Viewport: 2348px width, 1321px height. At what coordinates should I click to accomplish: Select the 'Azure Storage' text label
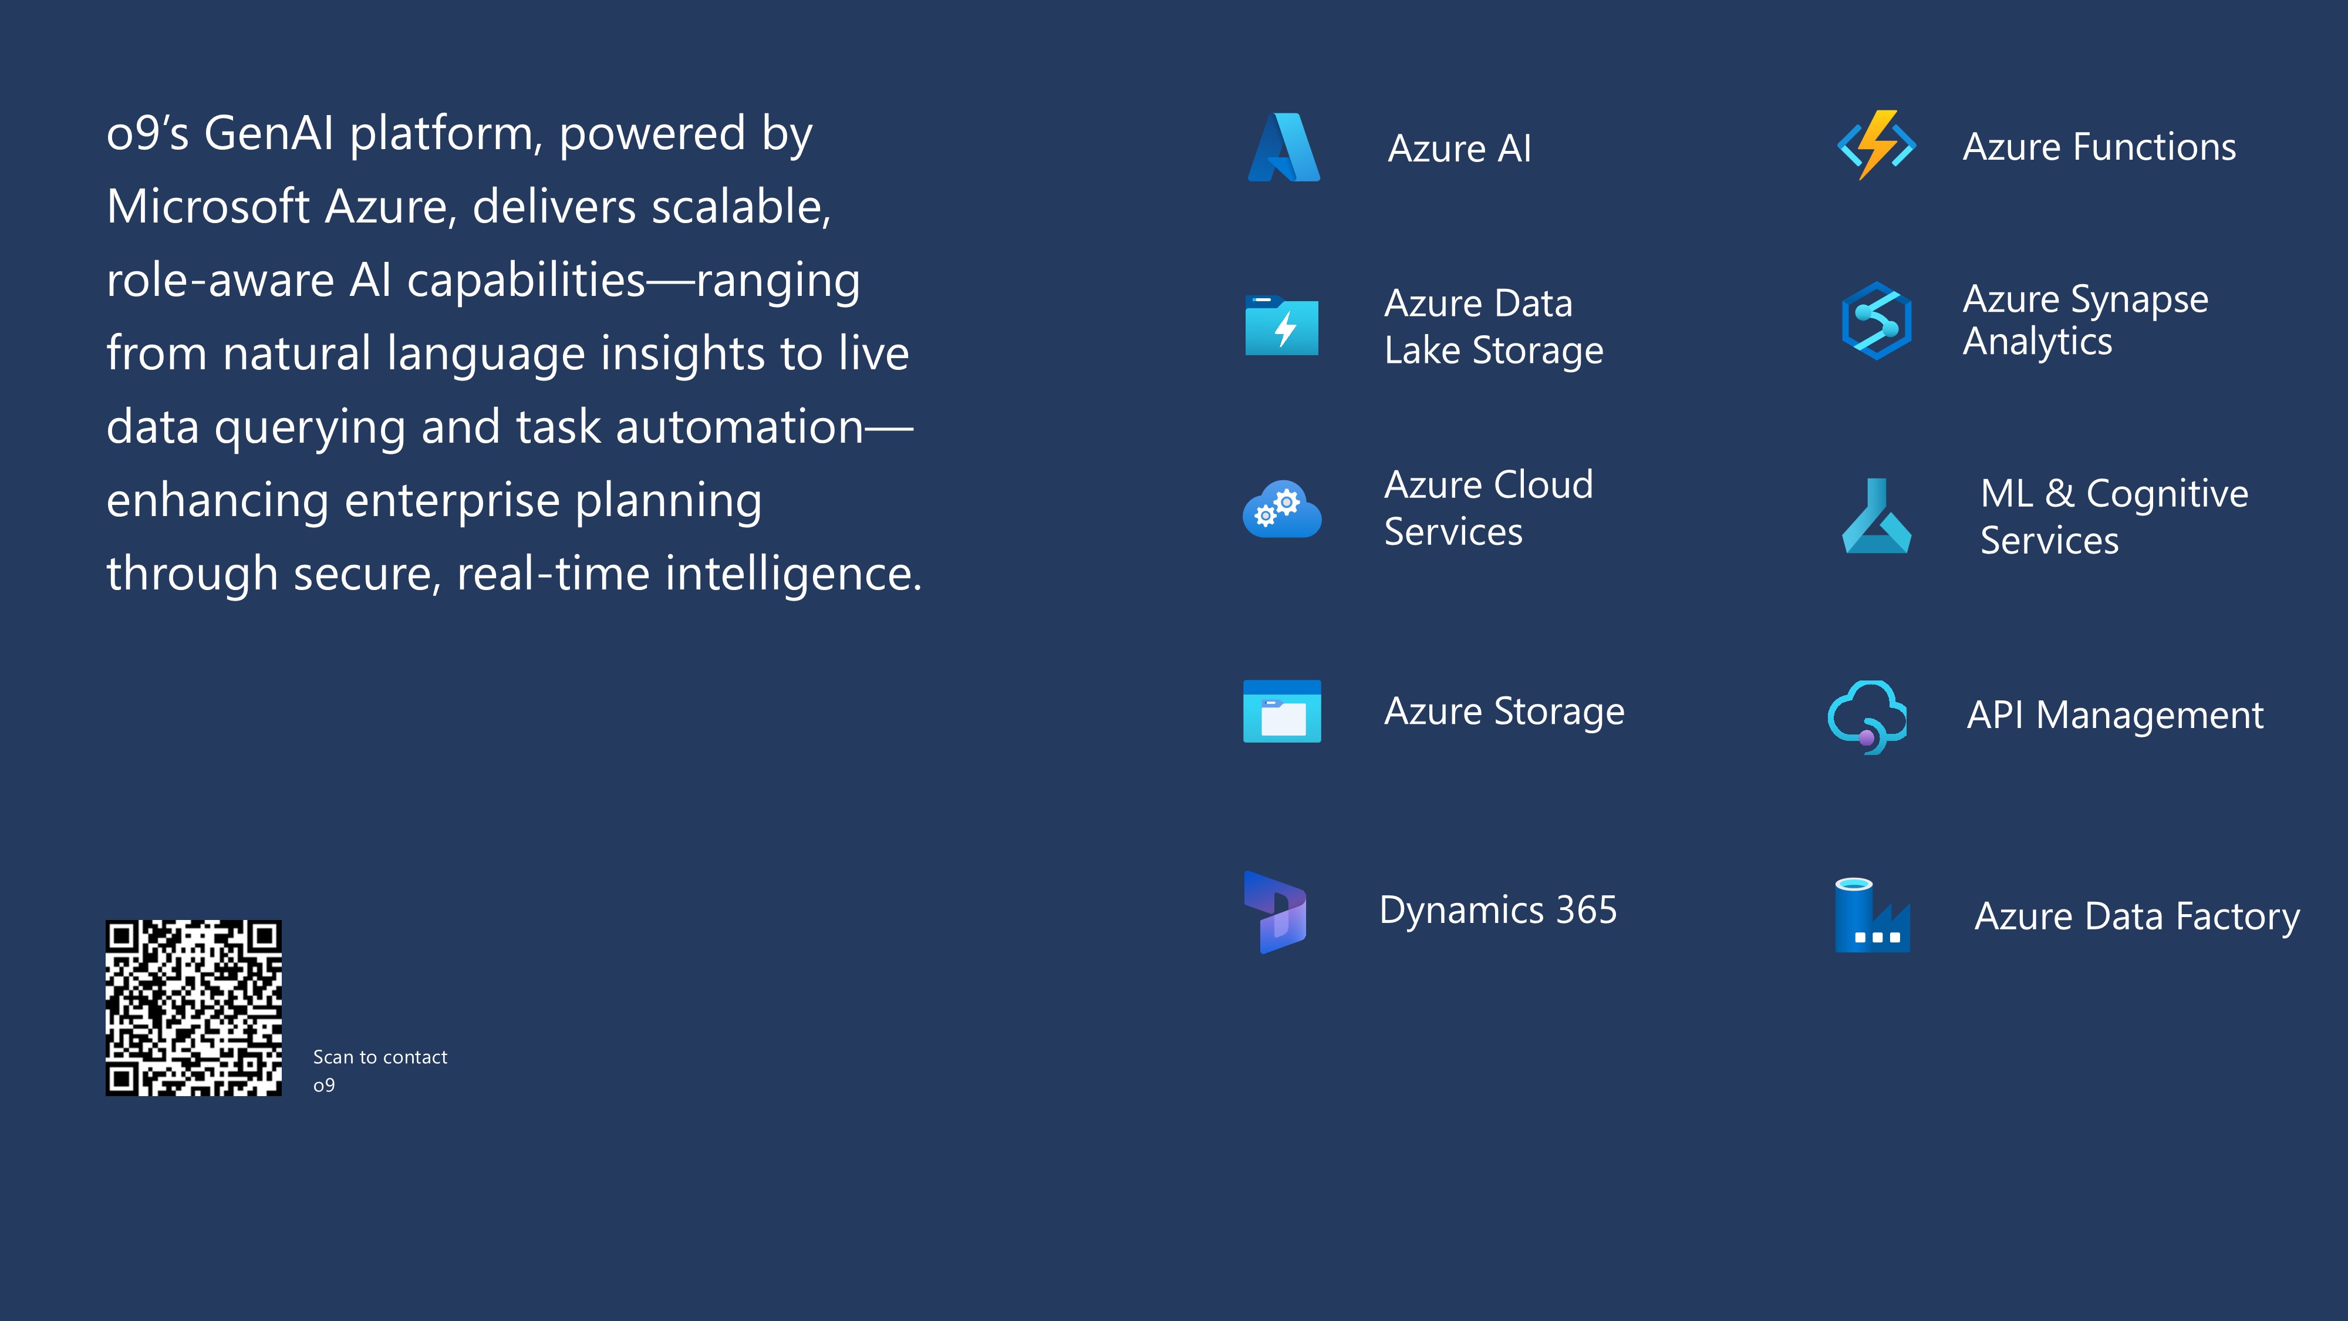(x=1504, y=711)
